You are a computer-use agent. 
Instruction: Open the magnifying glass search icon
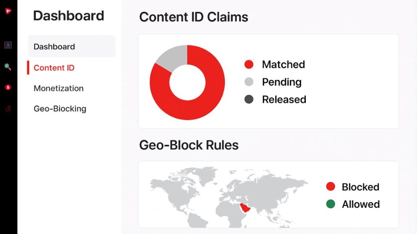[8, 67]
